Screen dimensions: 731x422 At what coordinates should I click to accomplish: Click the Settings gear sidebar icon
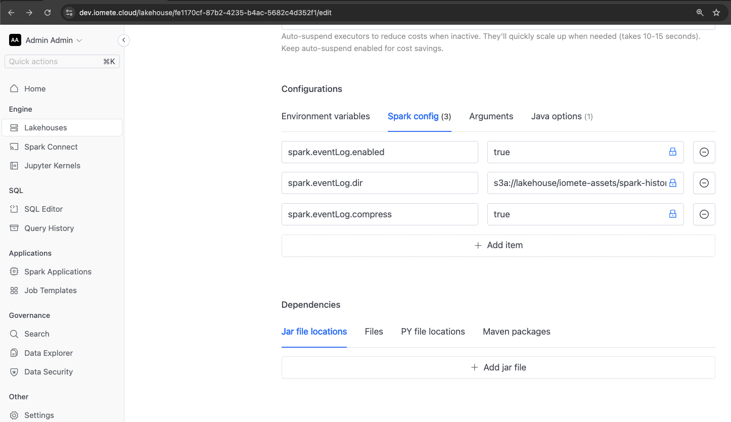tap(14, 415)
